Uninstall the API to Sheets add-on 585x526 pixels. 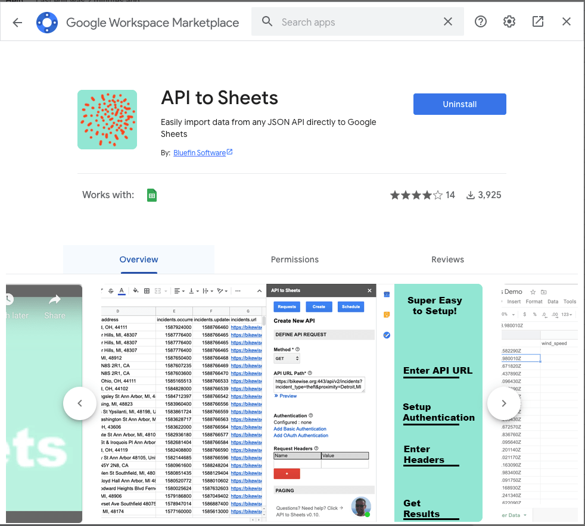click(x=460, y=104)
